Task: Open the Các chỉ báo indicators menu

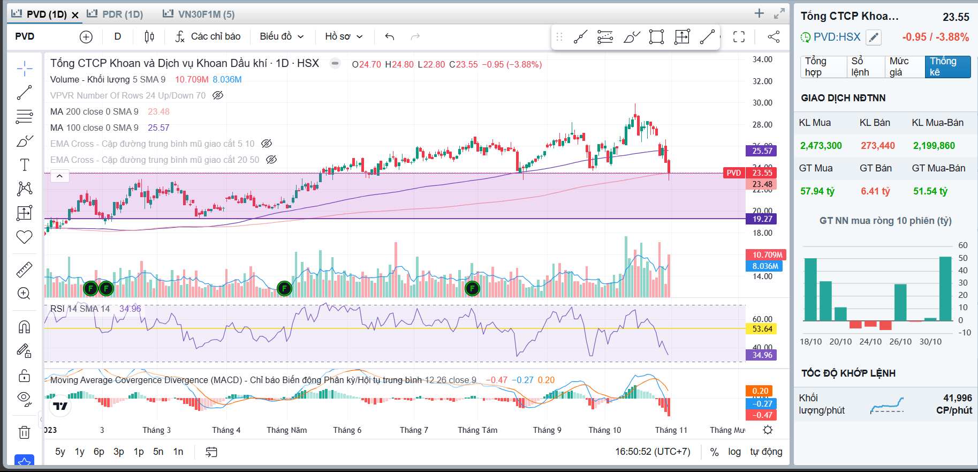Action: pos(208,36)
